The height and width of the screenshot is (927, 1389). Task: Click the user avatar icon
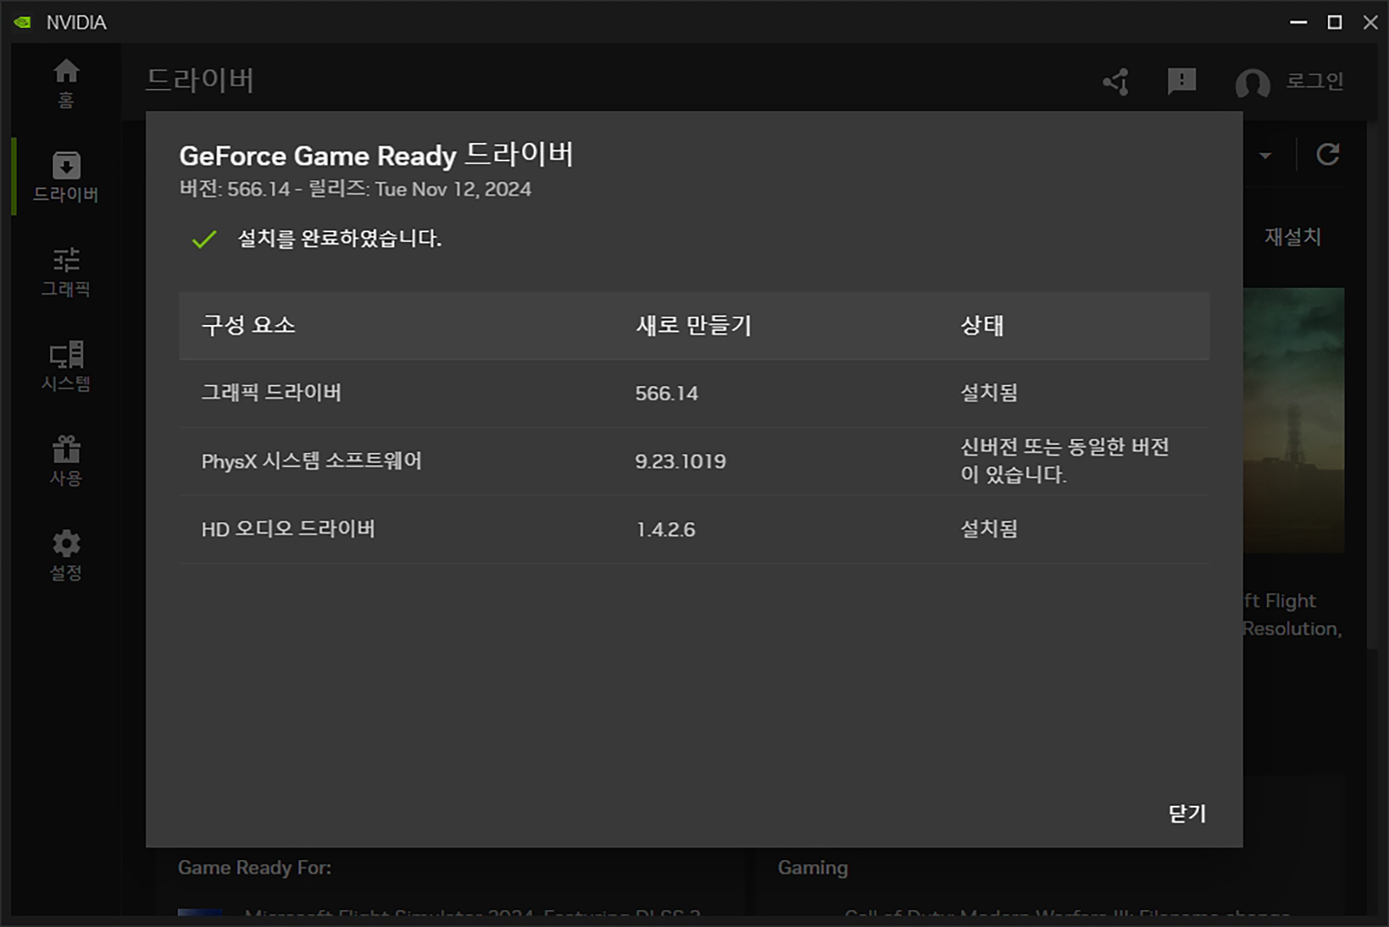click(1252, 83)
